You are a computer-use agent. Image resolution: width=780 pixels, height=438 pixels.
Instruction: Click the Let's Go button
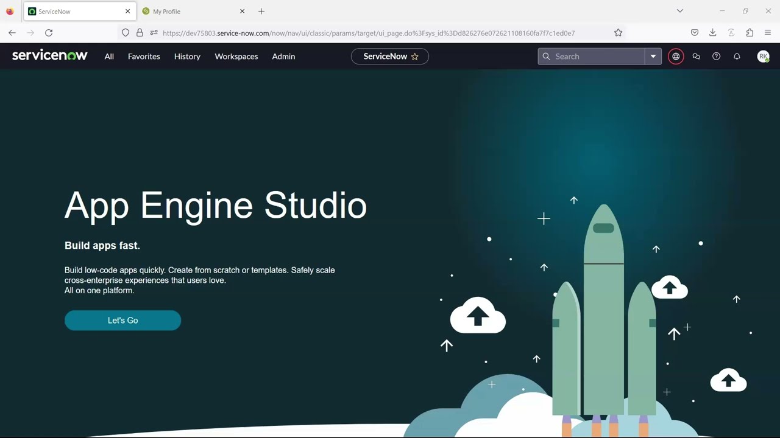pyautogui.click(x=122, y=320)
